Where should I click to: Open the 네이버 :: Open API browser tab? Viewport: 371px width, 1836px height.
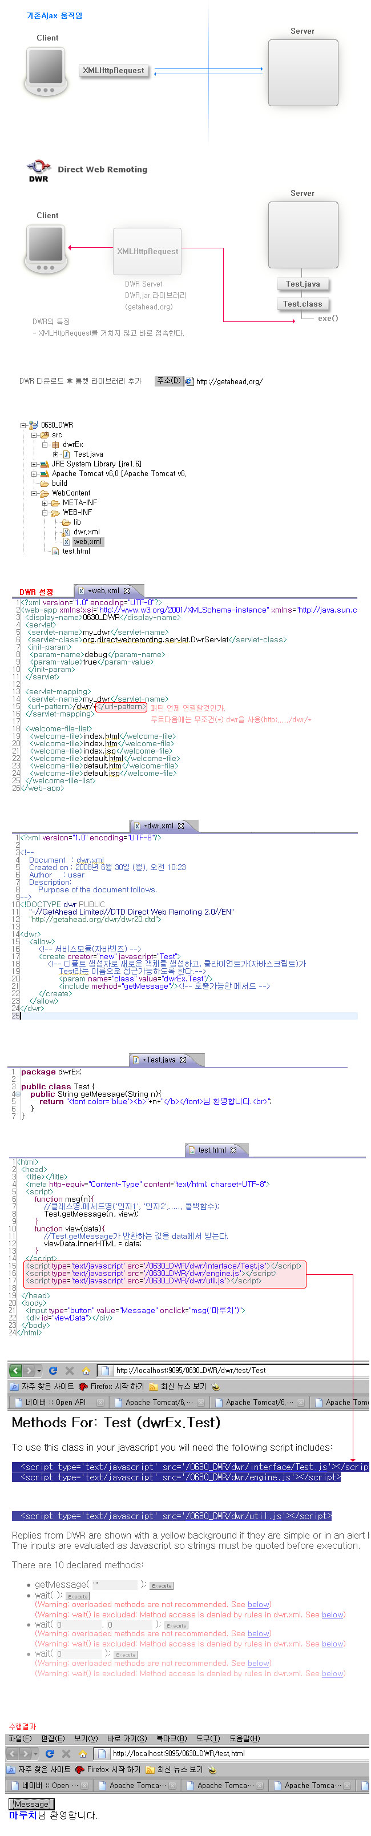point(60,1402)
